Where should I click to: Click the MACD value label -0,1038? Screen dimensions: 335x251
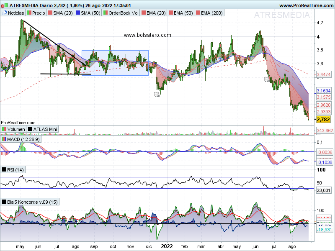[324, 162]
